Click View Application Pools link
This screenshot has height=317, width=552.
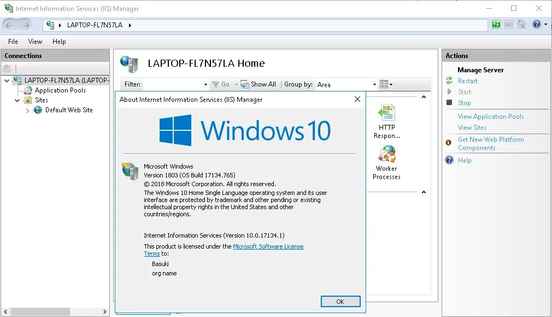[491, 117]
